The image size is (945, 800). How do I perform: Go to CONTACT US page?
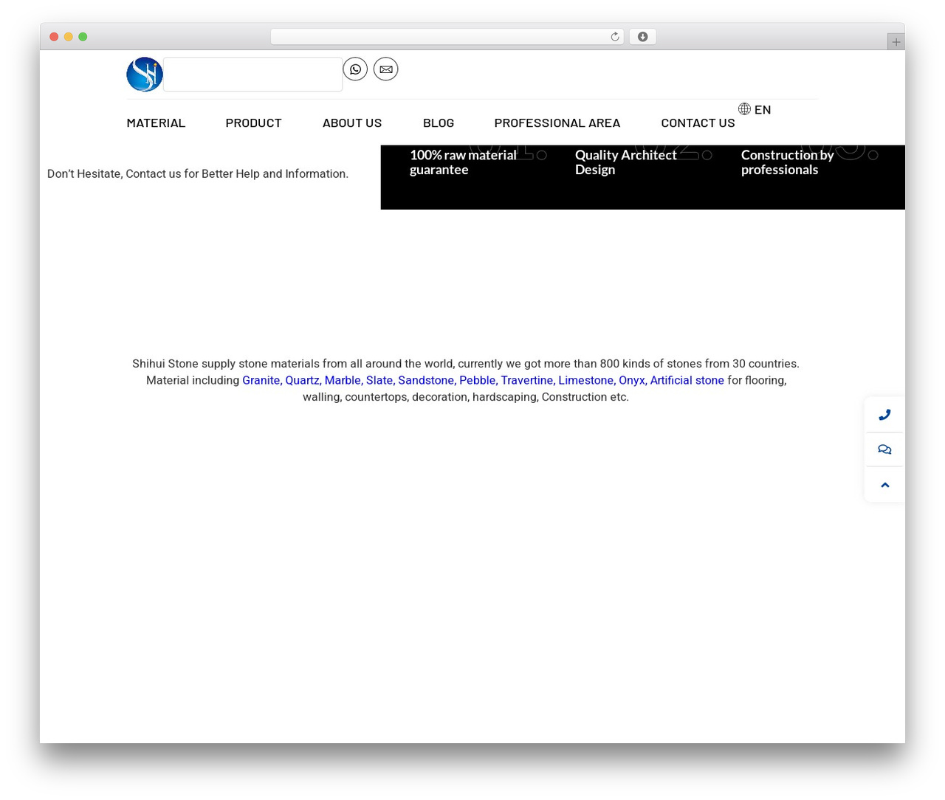698,123
